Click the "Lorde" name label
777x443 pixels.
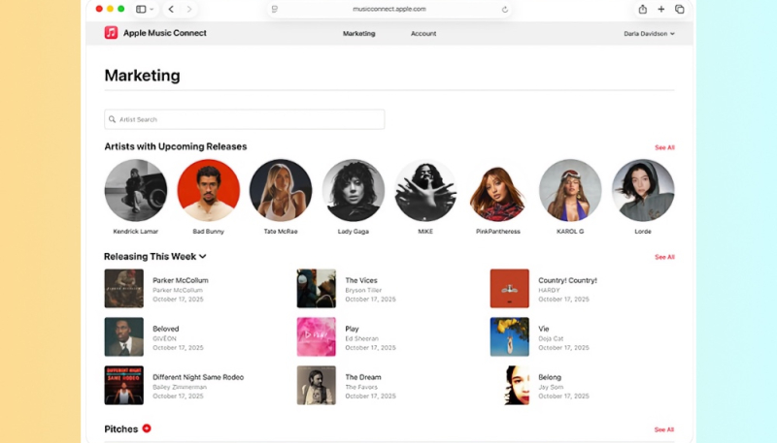643,232
